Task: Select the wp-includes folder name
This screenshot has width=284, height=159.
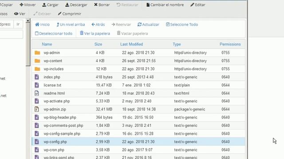Action: coord(53,69)
